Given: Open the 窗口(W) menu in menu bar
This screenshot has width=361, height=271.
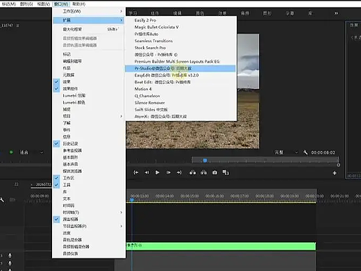Looking at the screenshot, I should [61, 4].
